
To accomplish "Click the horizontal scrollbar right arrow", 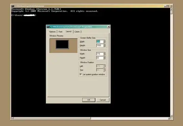I will pos(169,118).
